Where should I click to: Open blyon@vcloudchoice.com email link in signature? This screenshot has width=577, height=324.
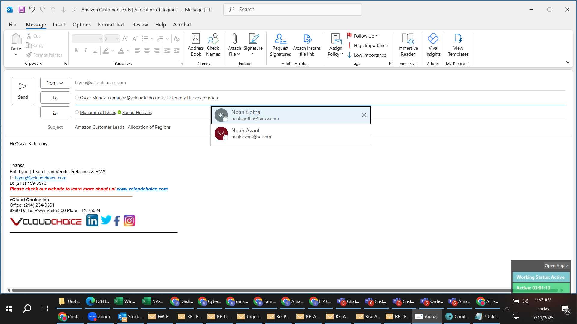pyautogui.click(x=41, y=178)
